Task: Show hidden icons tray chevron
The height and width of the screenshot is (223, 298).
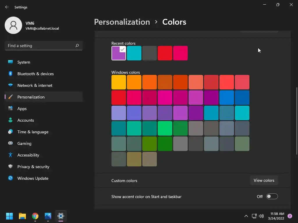Action: pyautogui.click(x=246, y=216)
